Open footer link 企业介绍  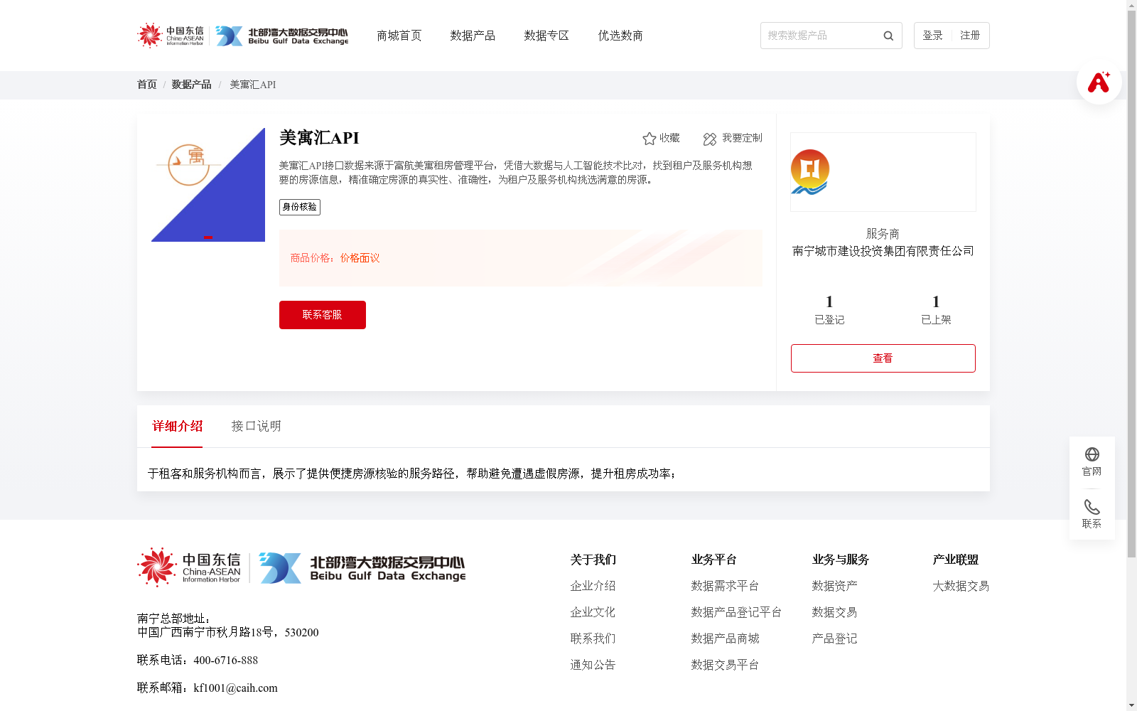click(x=593, y=586)
